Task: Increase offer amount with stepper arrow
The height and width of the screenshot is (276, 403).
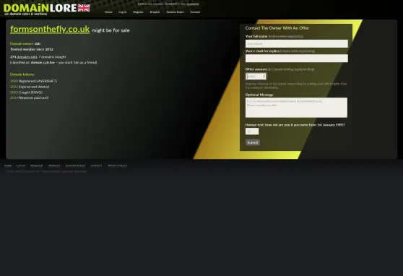Action: [x=264, y=75]
